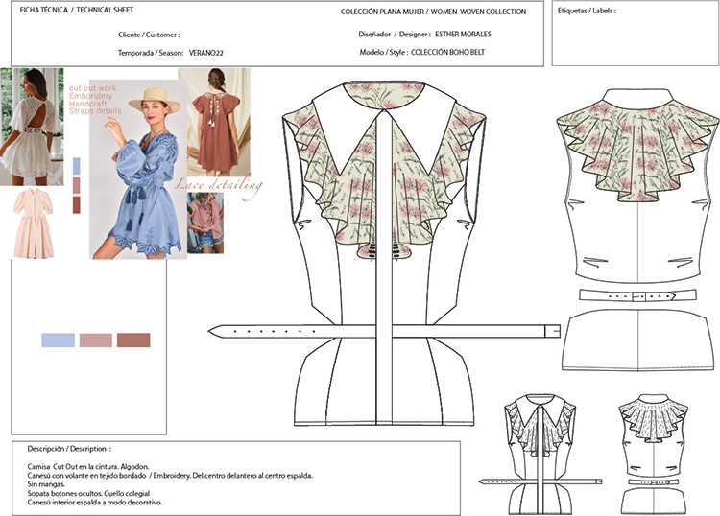The height and width of the screenshot is (516, 720).
Task: Select the large back view ruffle yoke sketch
Action: click(x=637, y=182)
